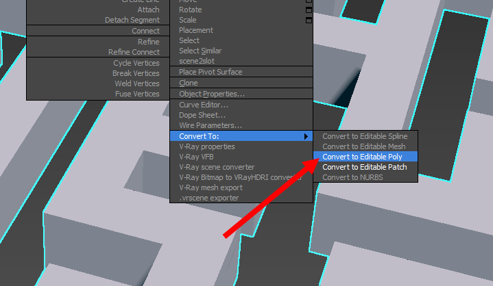Choose Connect in spline tools
Screen dimensions: 493x286
pos(98,31)
